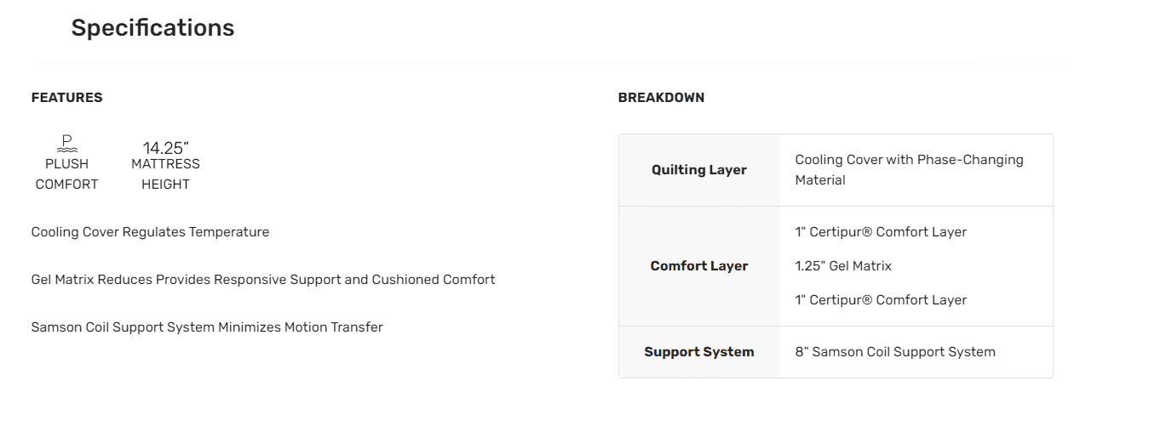1149x432 pixels.
Task: Click the divider line below Specifications
Action: [549, 62]
